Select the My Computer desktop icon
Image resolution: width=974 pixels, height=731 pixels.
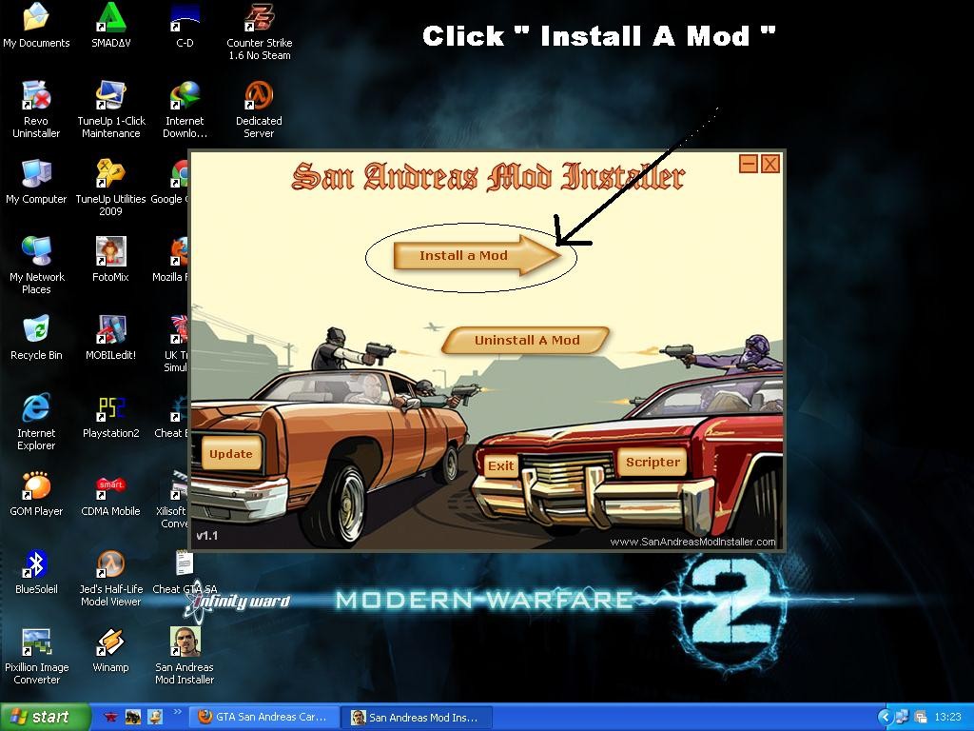[36, 182]
